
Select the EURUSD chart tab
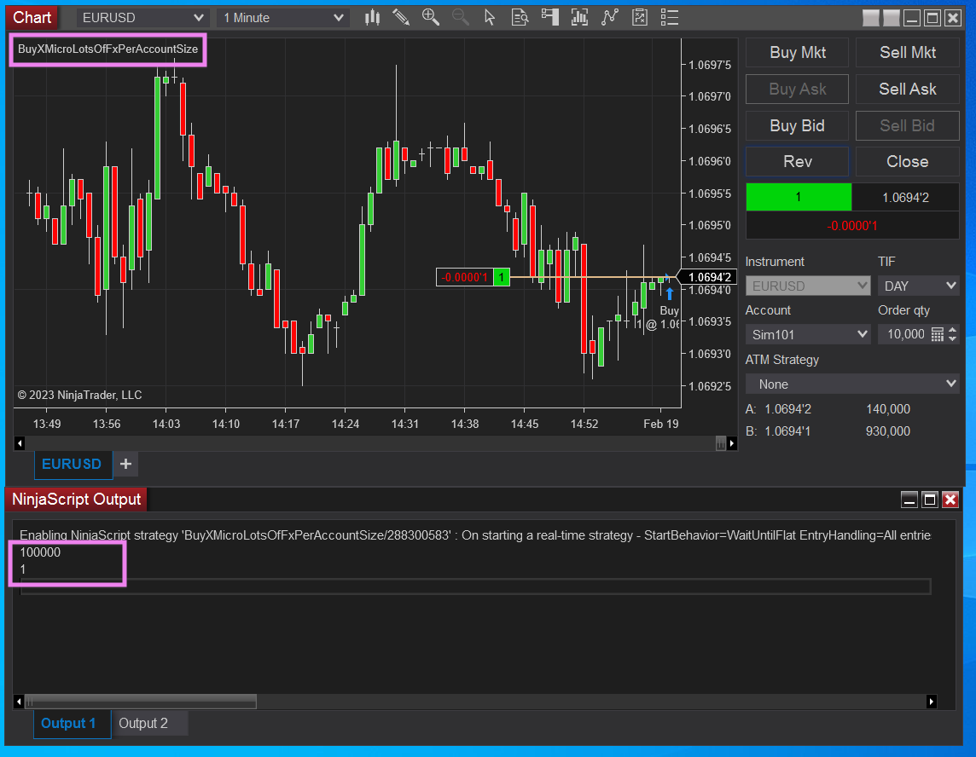point(72,464)
